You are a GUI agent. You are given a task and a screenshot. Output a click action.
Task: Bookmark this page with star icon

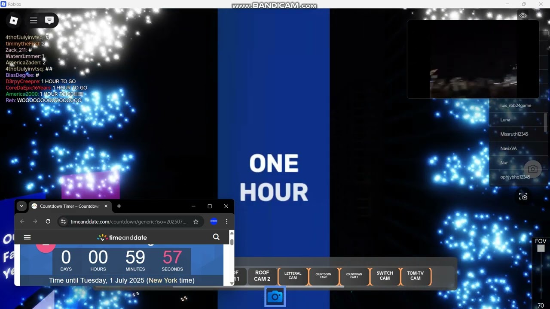coord(196,221)
